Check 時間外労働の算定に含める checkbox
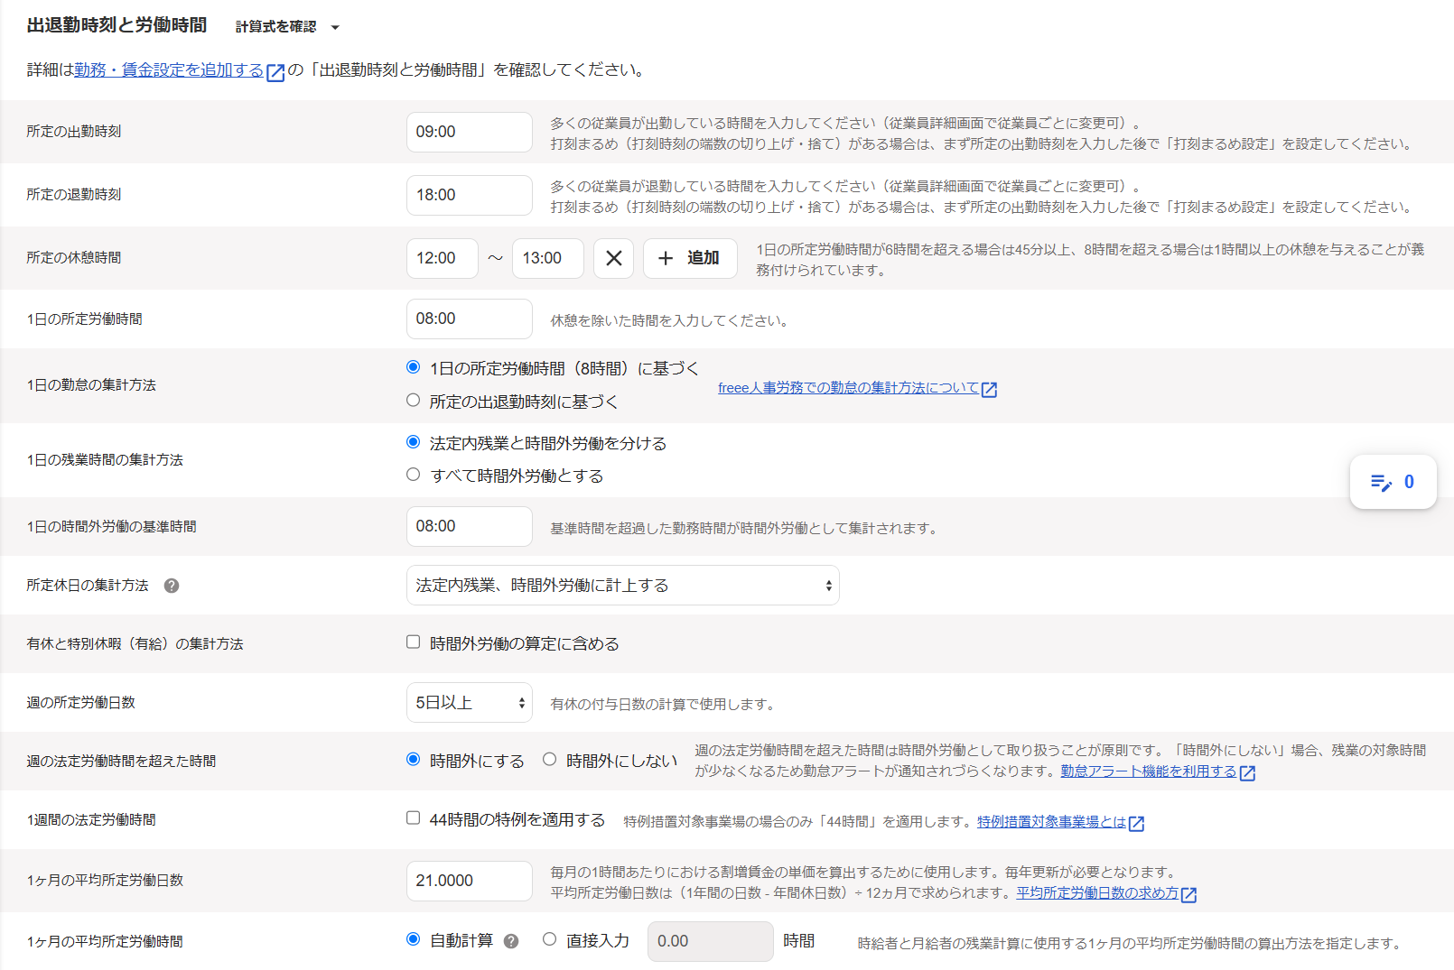1454x970 pixels. tap(413, 642)
